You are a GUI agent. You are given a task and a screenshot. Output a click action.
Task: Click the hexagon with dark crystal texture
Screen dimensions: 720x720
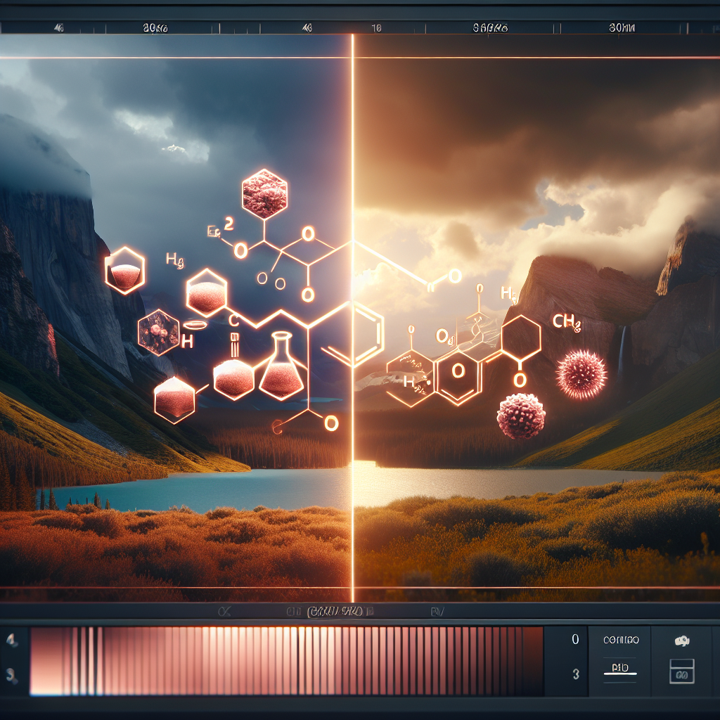tap(158, 332)
